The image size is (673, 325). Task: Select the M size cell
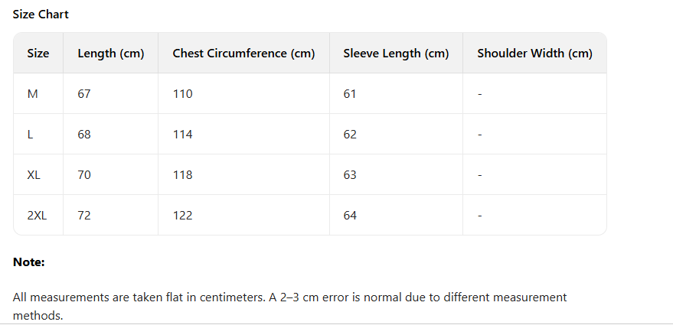[x=32, y=94]
